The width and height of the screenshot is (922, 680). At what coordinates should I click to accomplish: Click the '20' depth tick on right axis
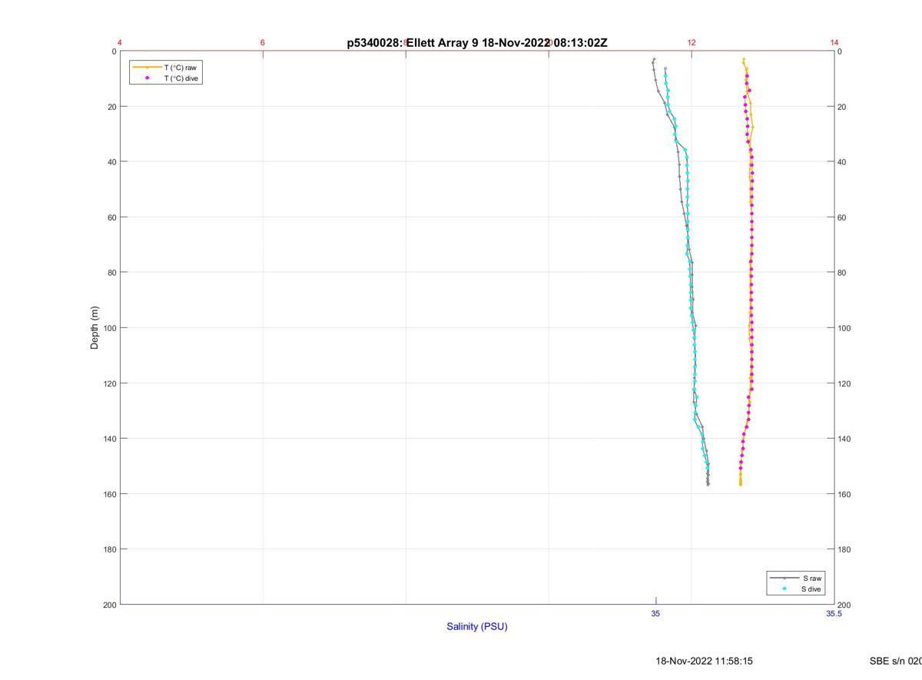[x=842, y=107]
